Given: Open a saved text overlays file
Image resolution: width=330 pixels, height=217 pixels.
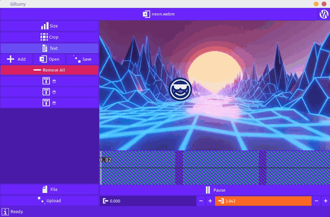Looking at the screenshot, I should (x=49, y=59).
